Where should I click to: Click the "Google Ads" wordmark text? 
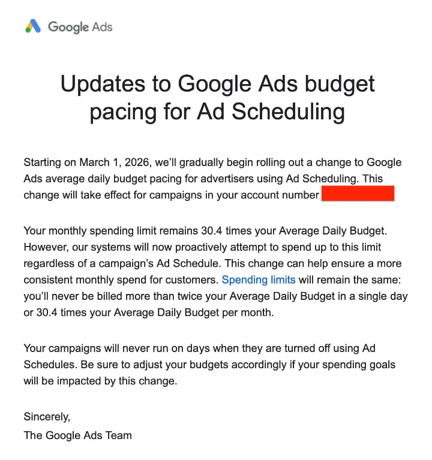[x=80, y=27]
